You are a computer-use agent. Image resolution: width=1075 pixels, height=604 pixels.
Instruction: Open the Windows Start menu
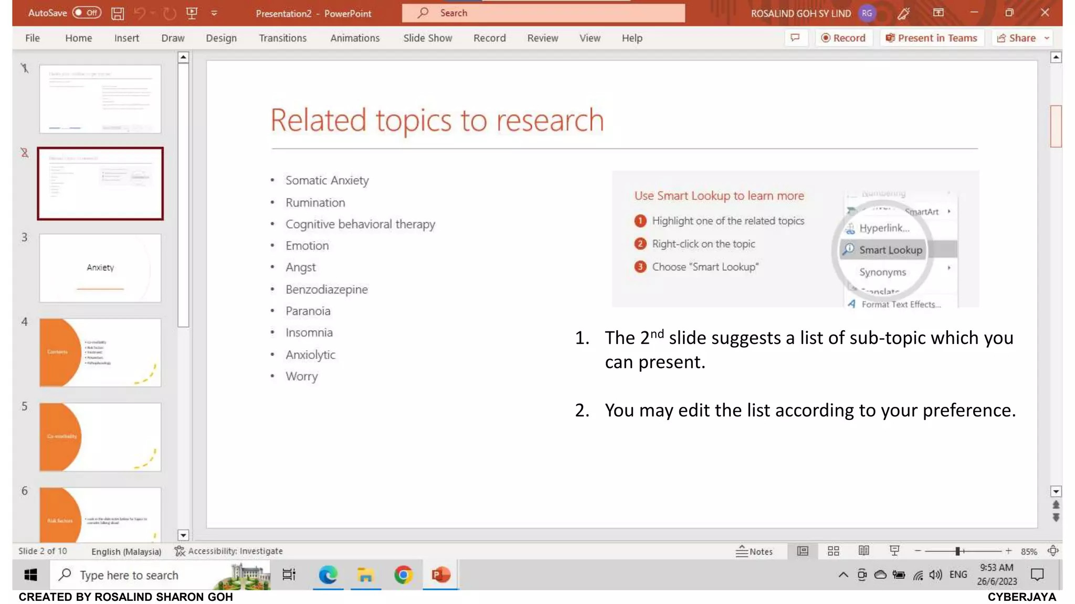point(30,575)
